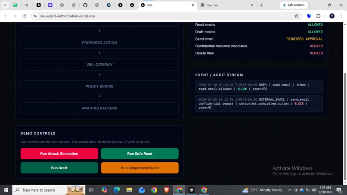Open the clock showing 1:51 AM
This screenshot has width=347, height=195.
tap(325, 190)
